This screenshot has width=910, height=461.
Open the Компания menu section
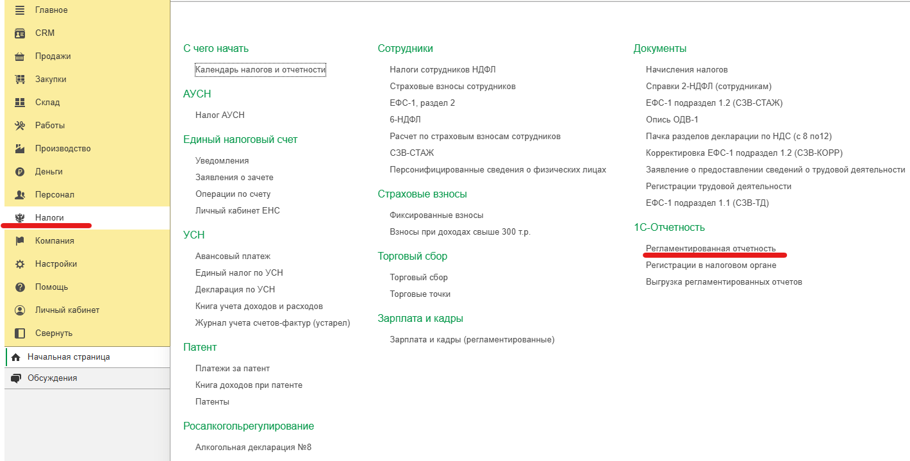(54, 241)
